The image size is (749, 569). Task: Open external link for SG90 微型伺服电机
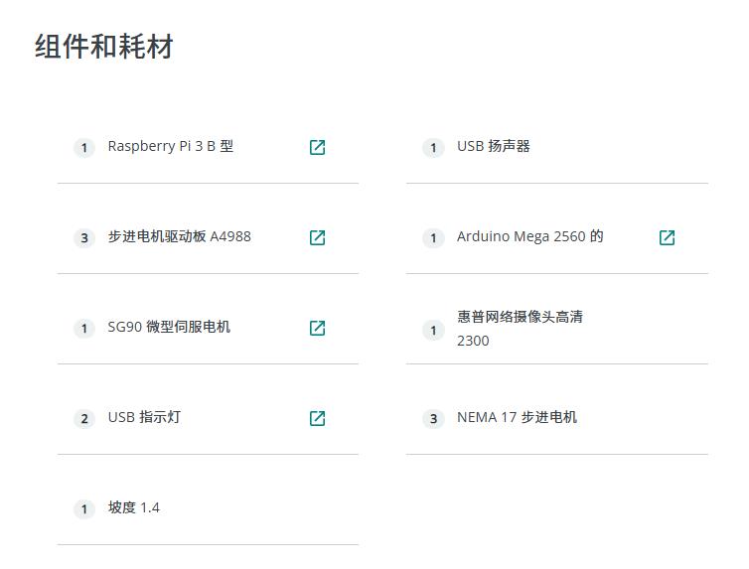point(317,328)
